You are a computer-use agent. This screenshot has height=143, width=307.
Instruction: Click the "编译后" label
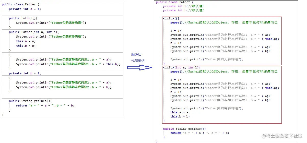137,54
